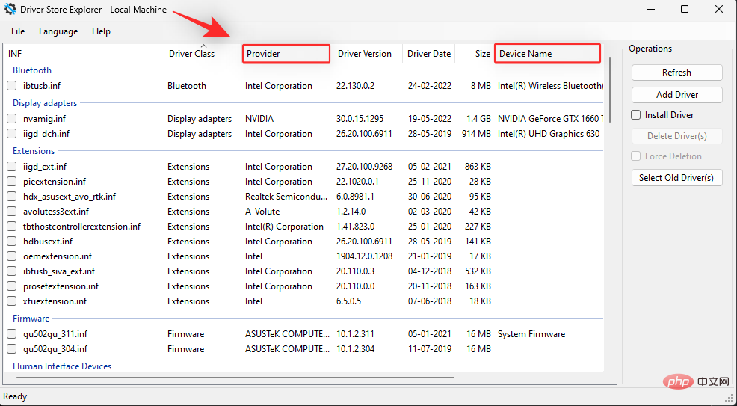
Task: Tick the iigd_ext.inf checkbox
Action: coord(12,167)
